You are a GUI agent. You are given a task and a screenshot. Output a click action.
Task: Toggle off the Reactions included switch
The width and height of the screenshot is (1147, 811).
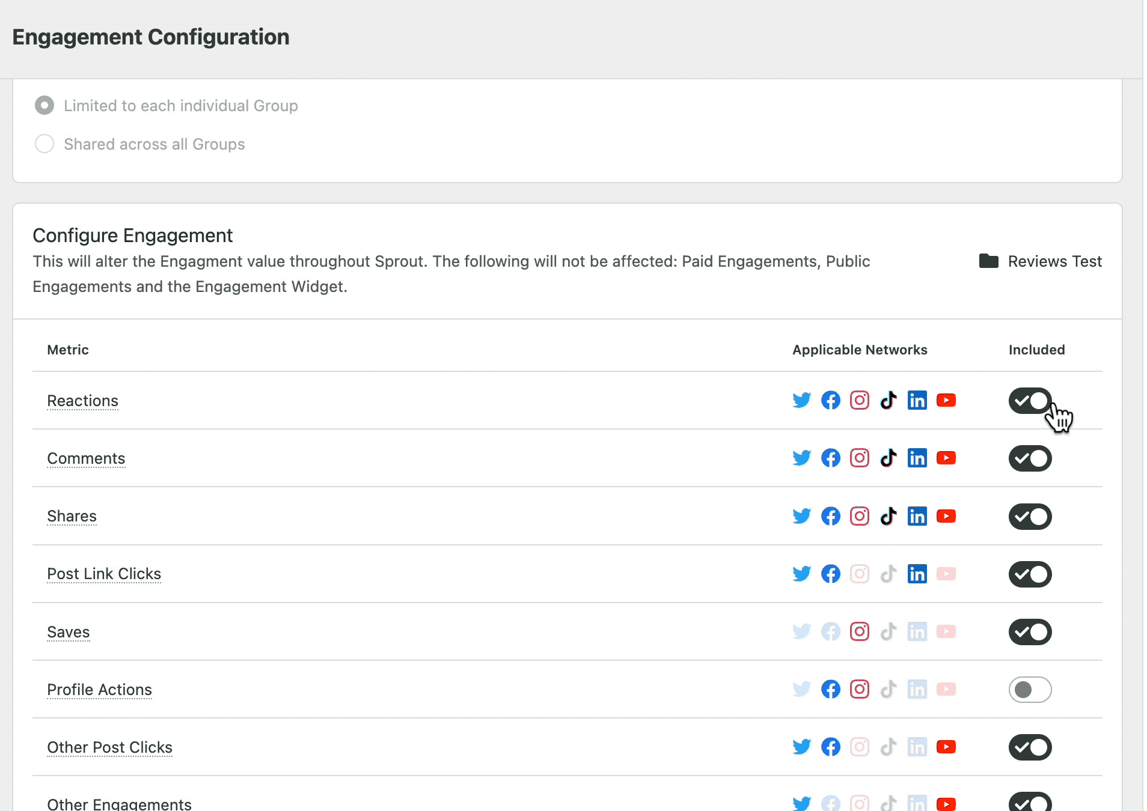tap(1030, 401)
